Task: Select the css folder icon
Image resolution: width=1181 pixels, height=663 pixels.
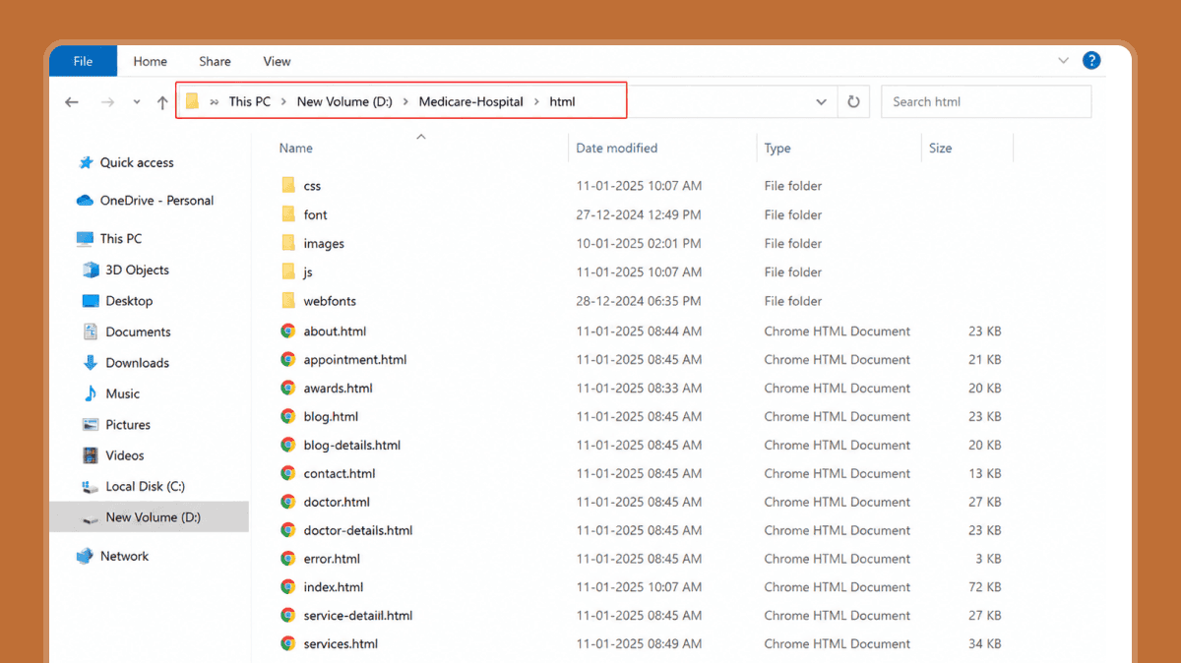Action: click(x=288, y=186)
